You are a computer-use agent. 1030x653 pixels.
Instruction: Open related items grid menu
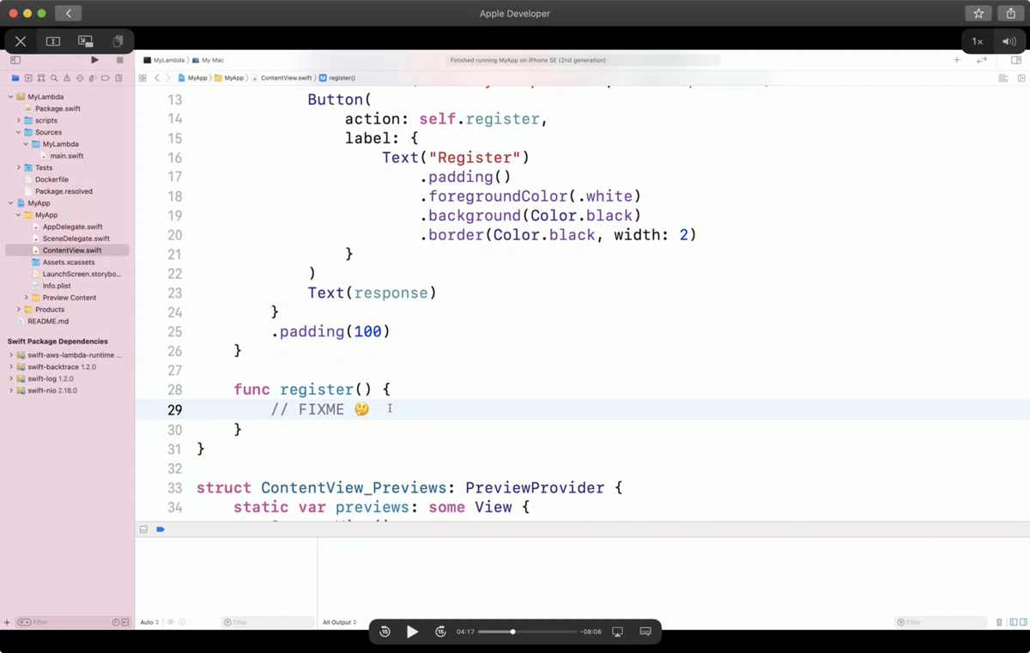[x=142, y=78]
